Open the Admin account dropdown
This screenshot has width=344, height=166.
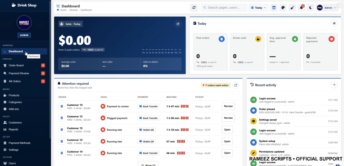click(x=327, y=8)
